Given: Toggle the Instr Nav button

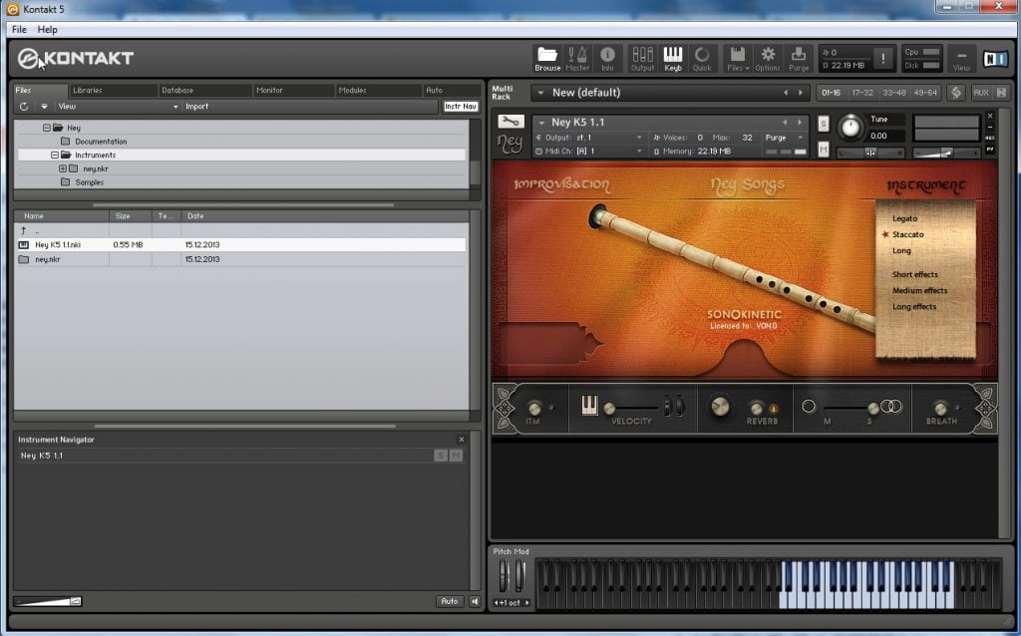Looking at the screenshot, I should tap(461, 106).
